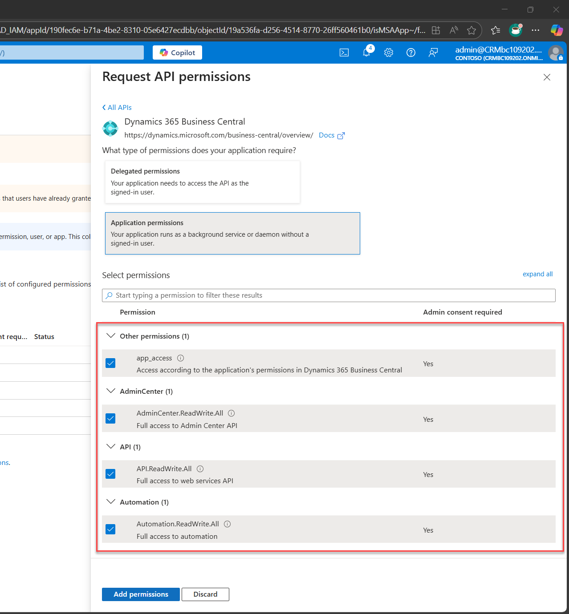Image resolution: width=569 pixels, height=614 pixels.
Task: Click the Docs external link icon
Action: click(341, 136)
